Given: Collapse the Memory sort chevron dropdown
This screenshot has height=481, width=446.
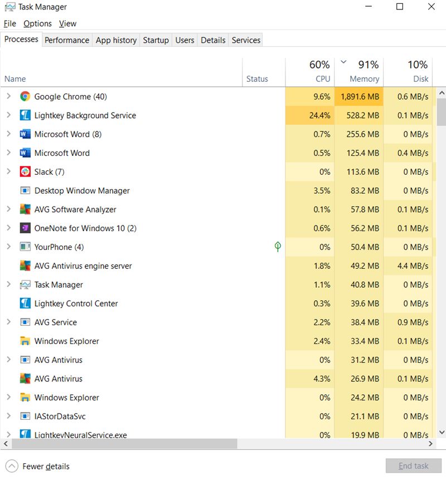Looking at the screenshot, I should 343,62.
